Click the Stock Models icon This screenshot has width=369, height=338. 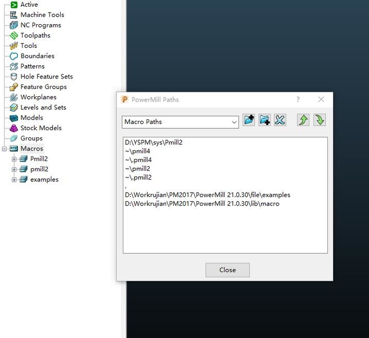pos(13,128)
